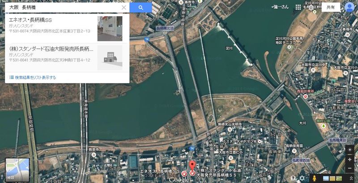Click the 長柄保育園 school marker
This screenshot has width=358, height=183.
pos(294,151)
